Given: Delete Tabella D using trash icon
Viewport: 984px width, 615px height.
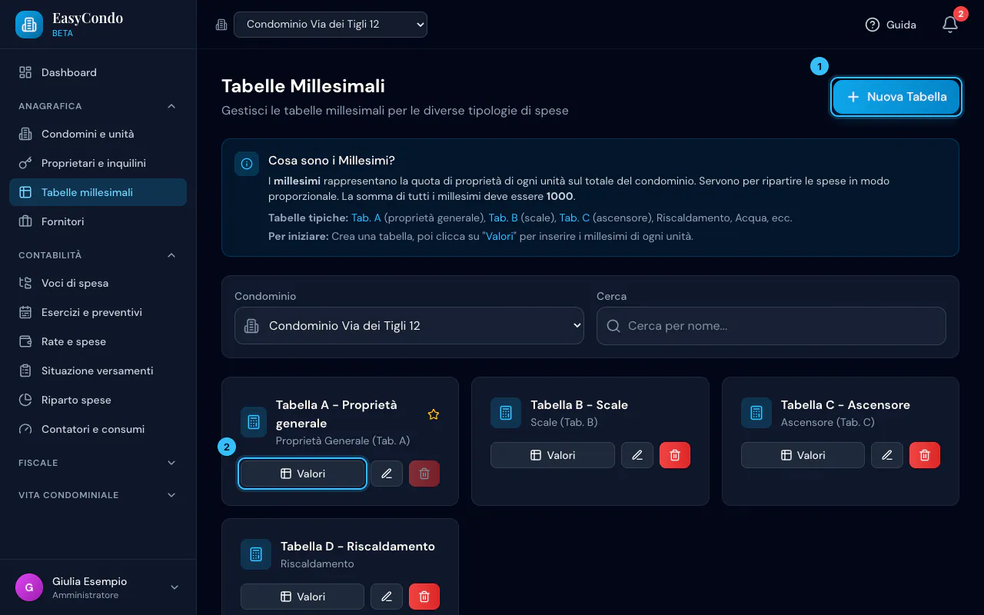Looking at the screenshot, I should [424, 597].
